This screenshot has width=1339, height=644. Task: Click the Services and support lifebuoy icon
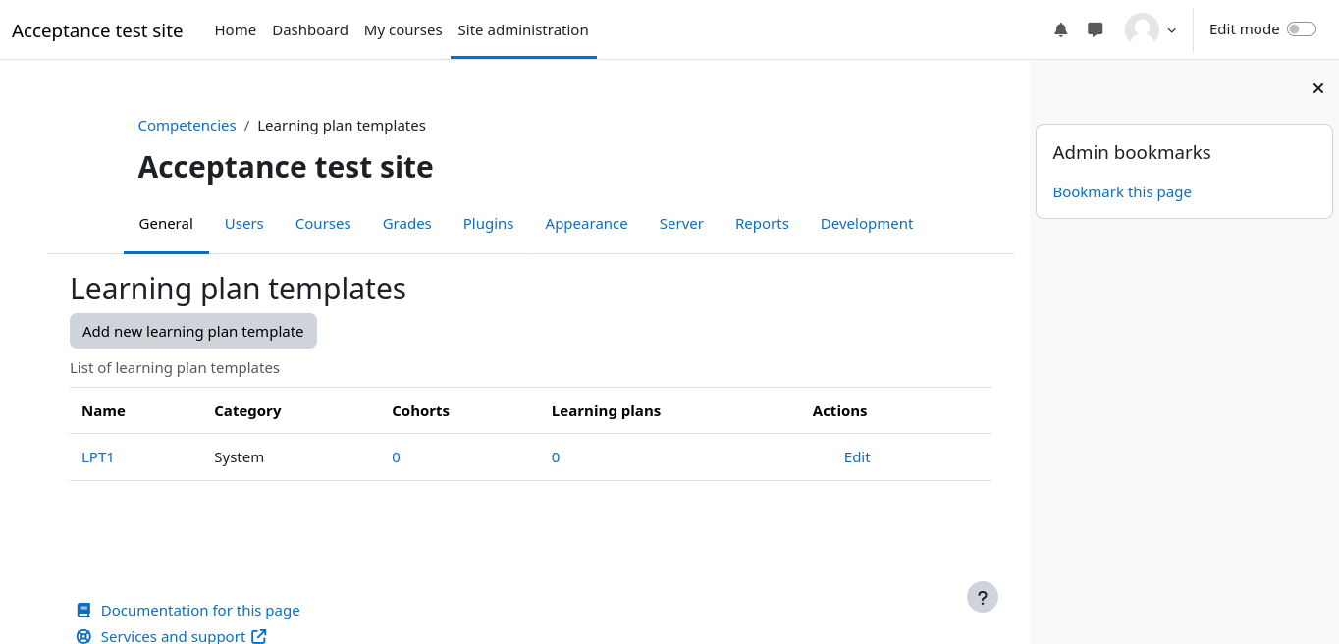83,636
